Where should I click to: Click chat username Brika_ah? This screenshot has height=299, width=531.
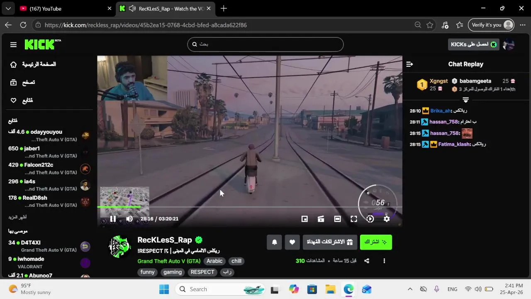pos(440,111)
